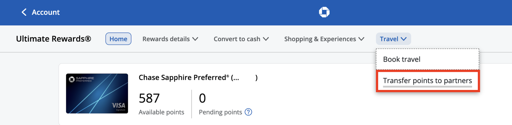Go to the Home tab

(118, 39)
